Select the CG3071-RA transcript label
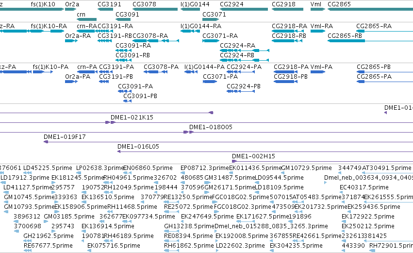 (x=220, y=36)
